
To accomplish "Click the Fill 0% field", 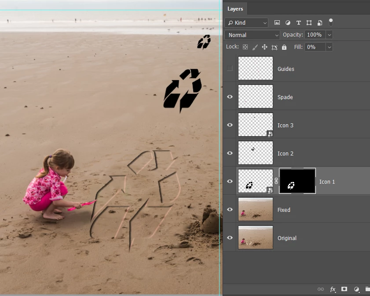I will [x=315, y=47].
